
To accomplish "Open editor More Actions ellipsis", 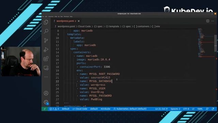I will click(213, 21).
